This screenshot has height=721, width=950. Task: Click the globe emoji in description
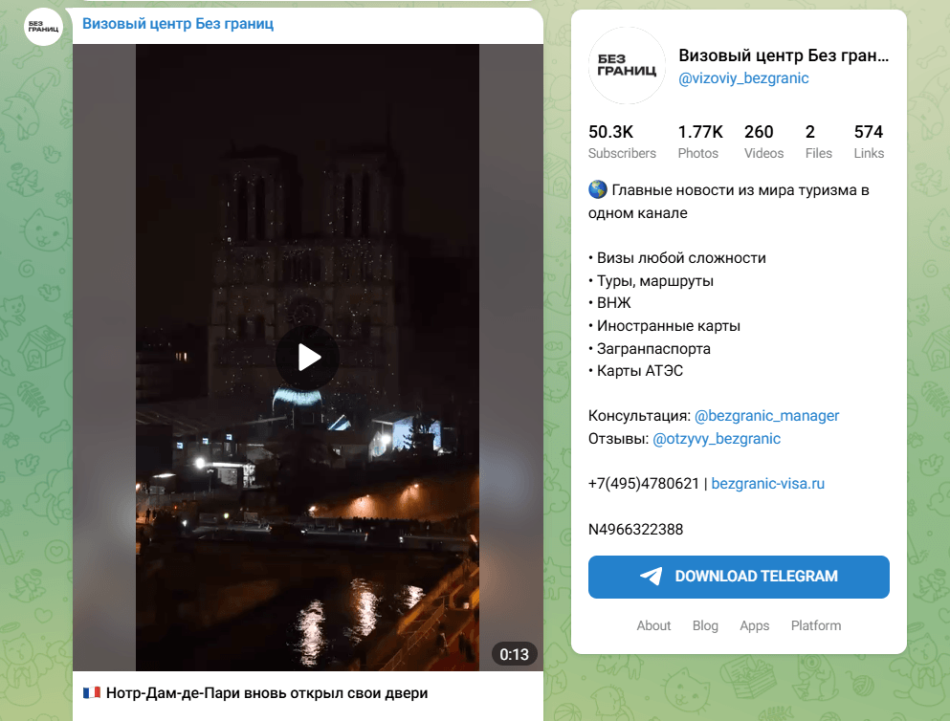click(x=597, y=190)
